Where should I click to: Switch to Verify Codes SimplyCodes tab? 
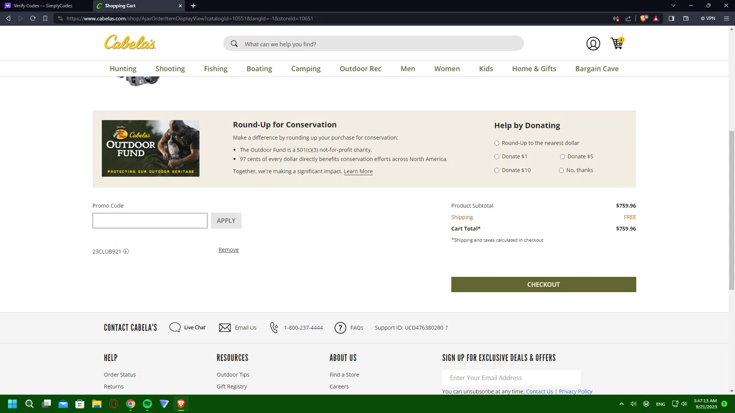pyautogui.click(x=43, y=6)
